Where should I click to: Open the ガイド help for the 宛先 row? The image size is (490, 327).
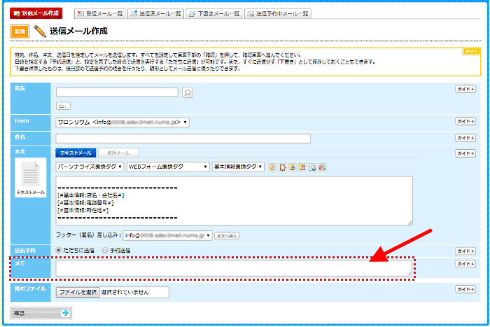point(466,90)
